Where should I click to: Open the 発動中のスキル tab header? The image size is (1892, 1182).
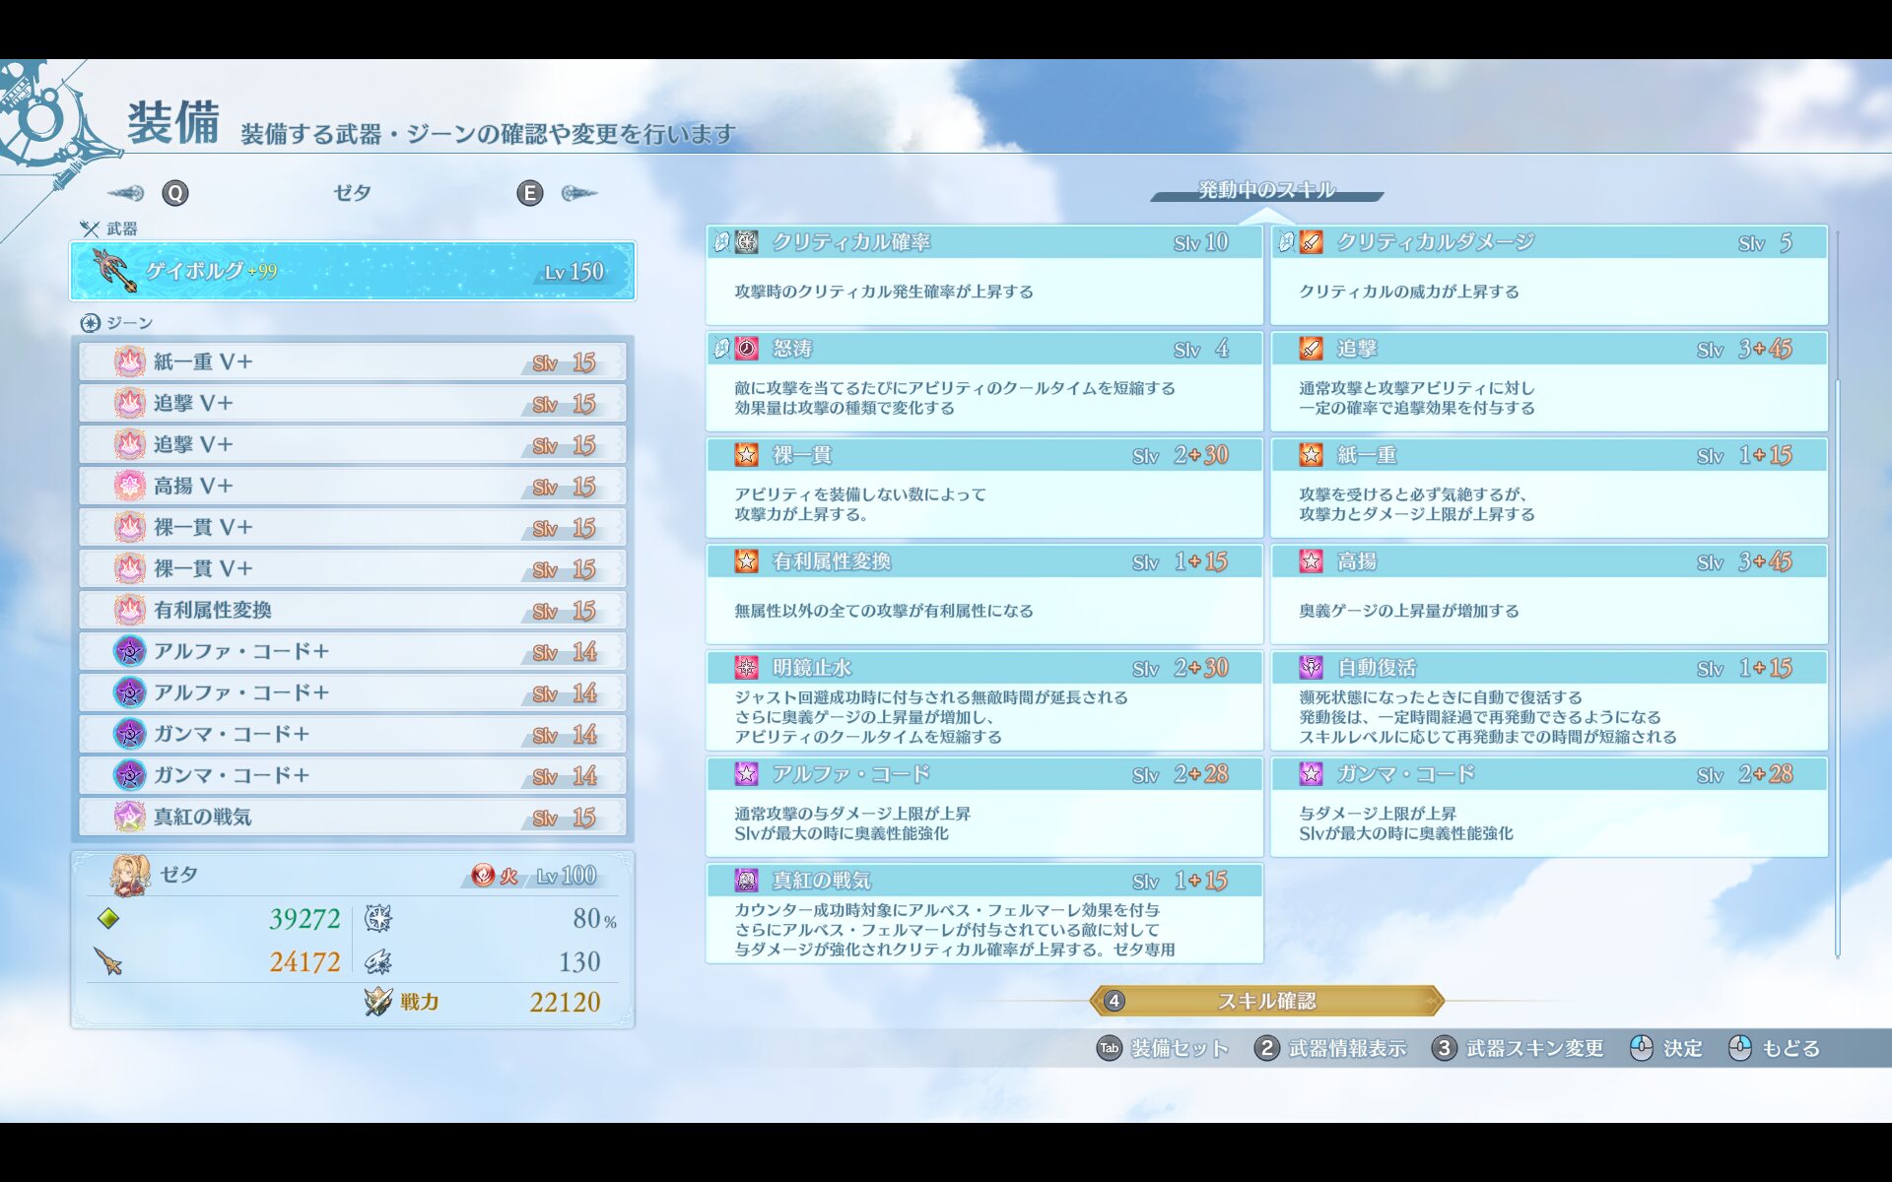(1266, 190)
